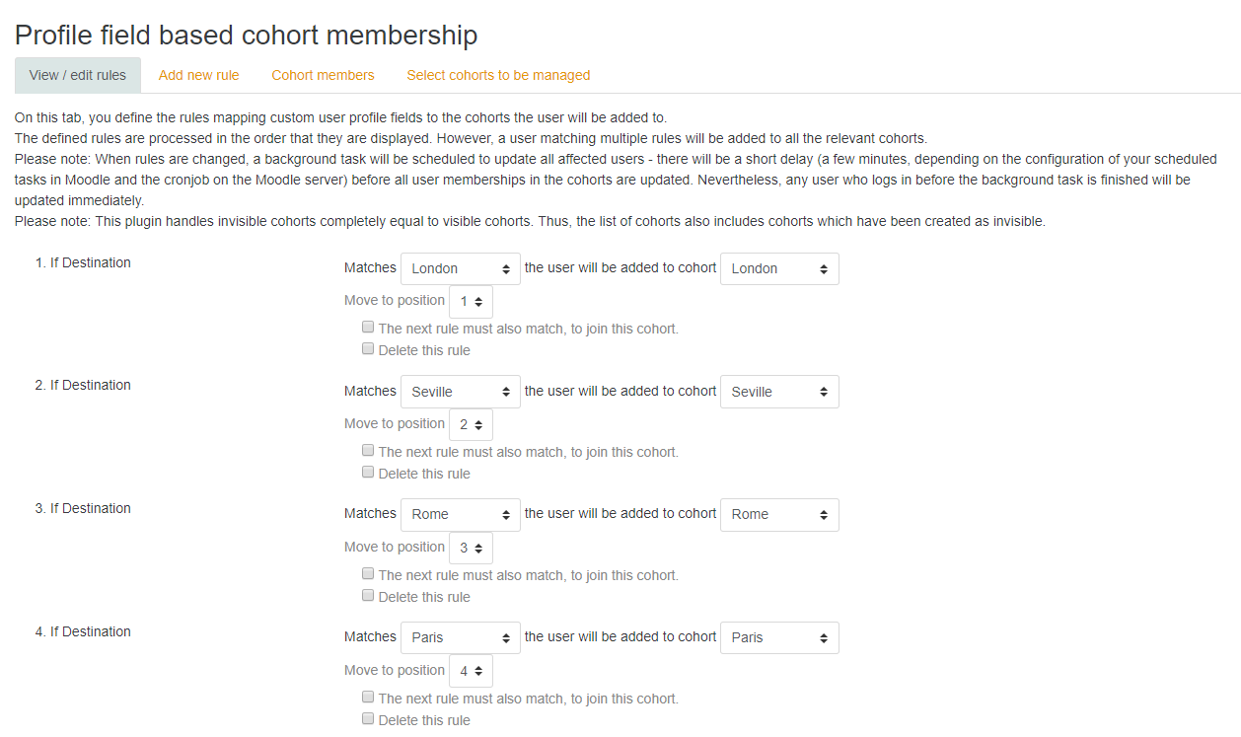Open Select cohorts to be managed tab
The height and width of the screenshot is (737, 1241).
[x=498, y=75]
